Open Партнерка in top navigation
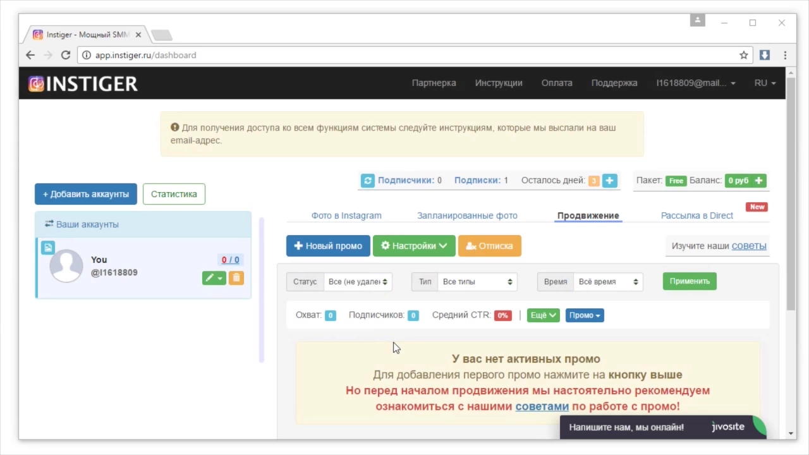This screenshot has width=809, height=455. pos(434,83)
